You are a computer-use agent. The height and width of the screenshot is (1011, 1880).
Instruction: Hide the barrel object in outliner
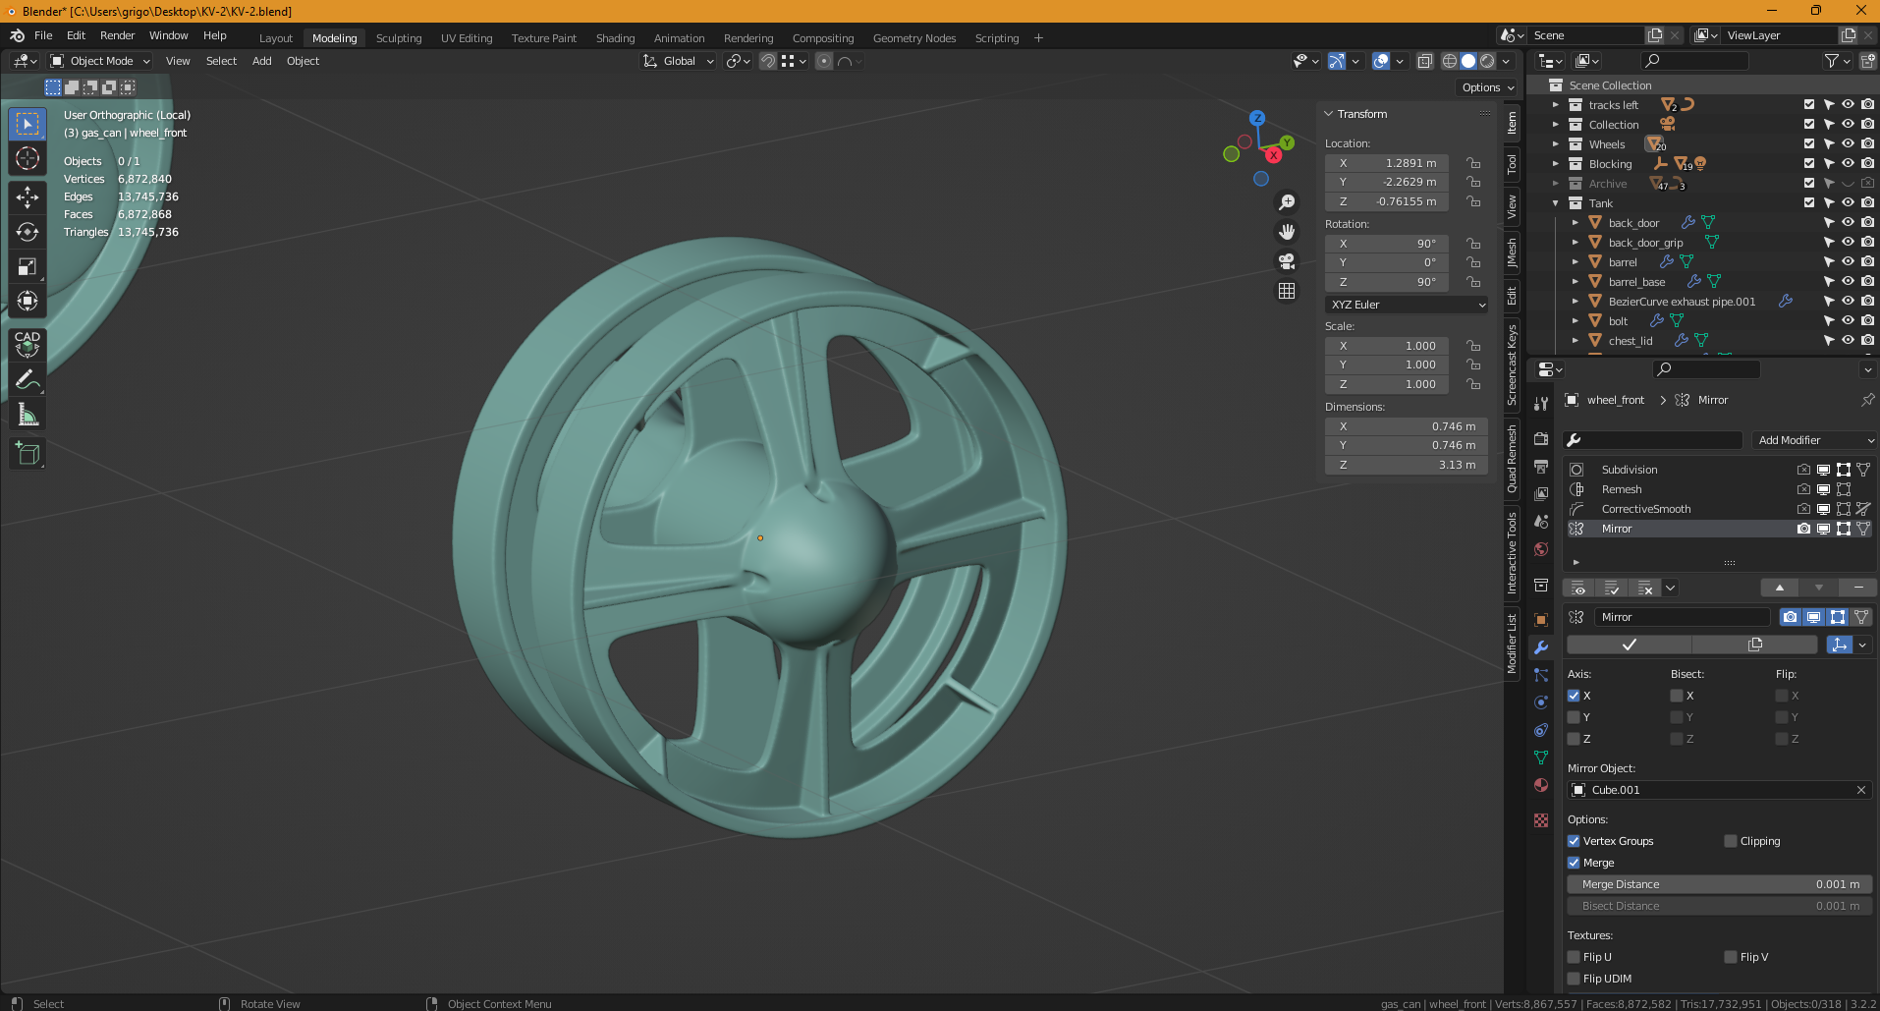pos(1848,262)
